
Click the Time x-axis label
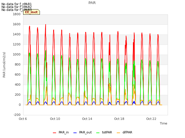(x=164, y=123)
